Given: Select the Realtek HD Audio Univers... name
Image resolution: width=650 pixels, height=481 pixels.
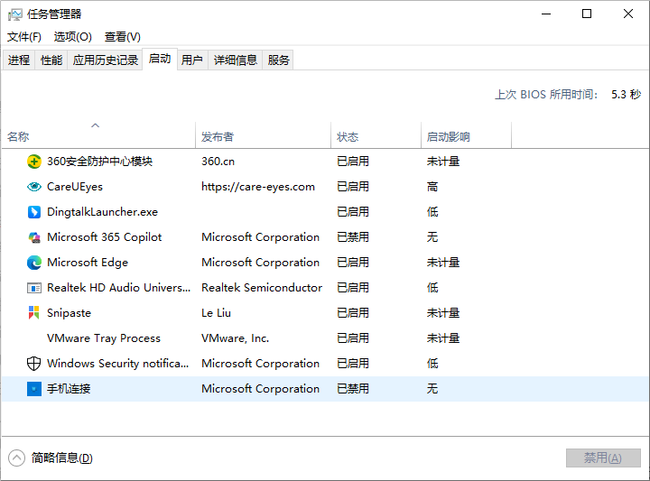Looking at the screenshot, I should pos(118,288).
